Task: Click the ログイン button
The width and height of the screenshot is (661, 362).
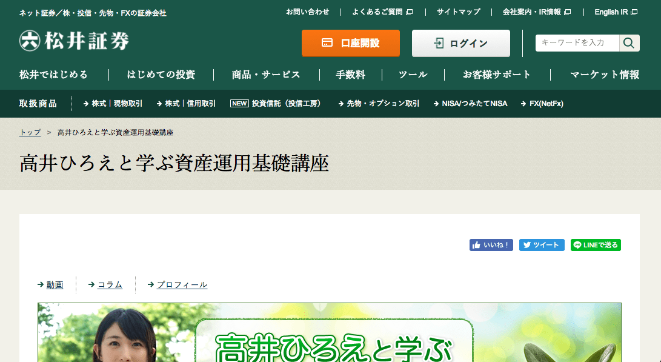Action: (x=460, y=43)
